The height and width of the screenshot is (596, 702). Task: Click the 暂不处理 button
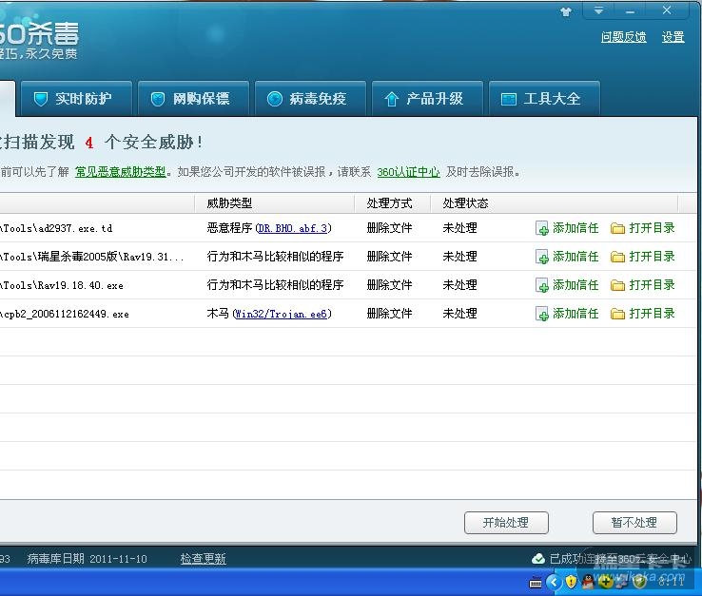pyautogui.click(x=634, y=523)
